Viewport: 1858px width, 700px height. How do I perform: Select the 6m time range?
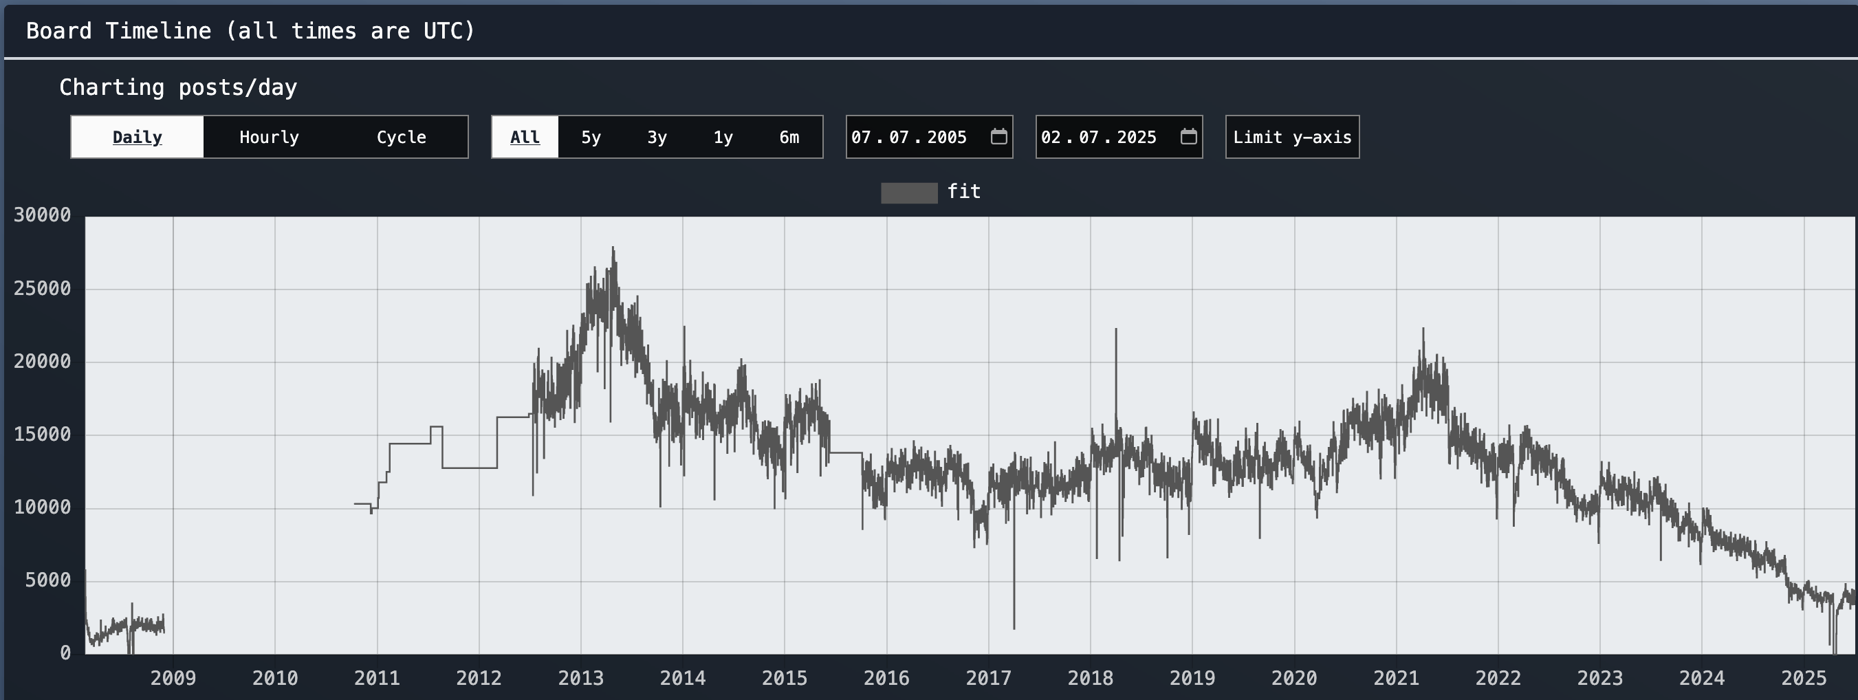click(789, 137)
